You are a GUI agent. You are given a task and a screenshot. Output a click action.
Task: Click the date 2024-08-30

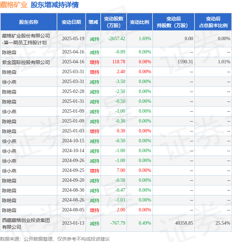tap(73, 190)
